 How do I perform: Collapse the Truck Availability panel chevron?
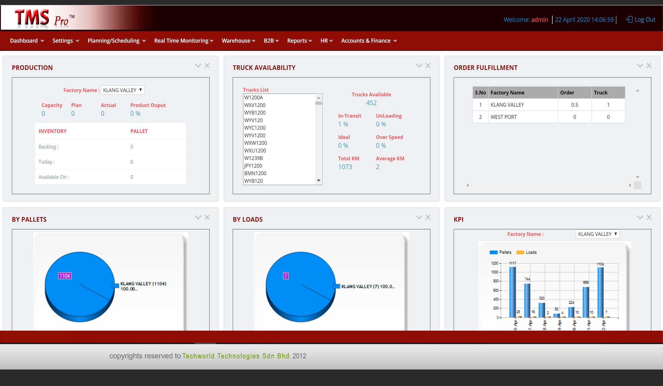pos(419,66)
